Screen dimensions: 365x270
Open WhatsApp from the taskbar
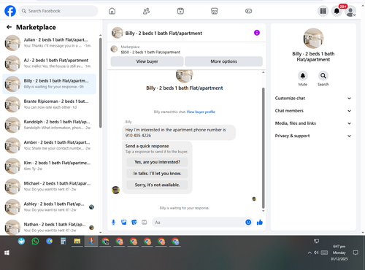click(35, 242)
